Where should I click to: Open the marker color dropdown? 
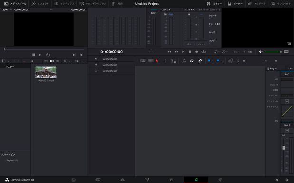[x=222, y=61]
